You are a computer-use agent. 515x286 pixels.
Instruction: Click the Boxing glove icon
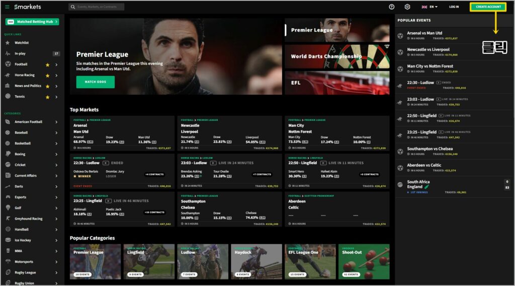pos(8,154)
